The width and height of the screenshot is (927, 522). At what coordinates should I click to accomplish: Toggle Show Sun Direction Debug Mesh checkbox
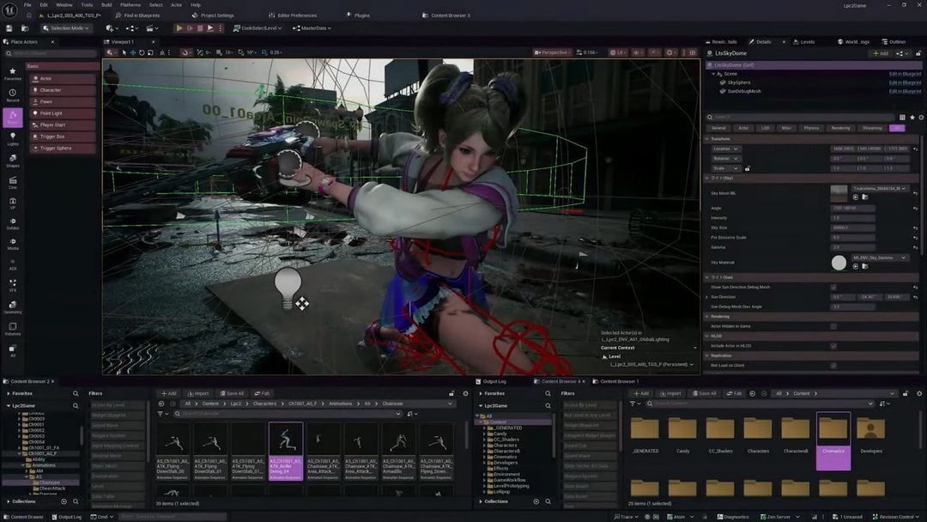(x=833, y=288)
